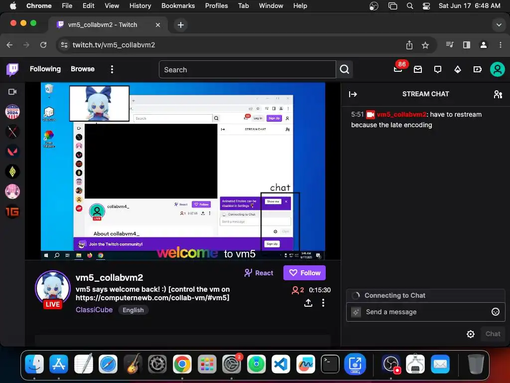Launch Visual Studio Code from Dock
This screenshot has width=510, height=383.
(281, 364)
